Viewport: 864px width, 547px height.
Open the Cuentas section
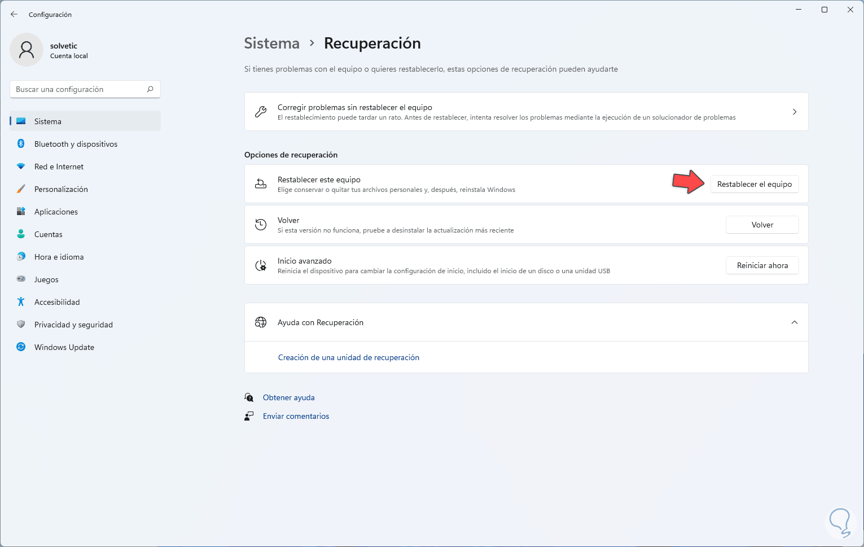coord(85,234)
